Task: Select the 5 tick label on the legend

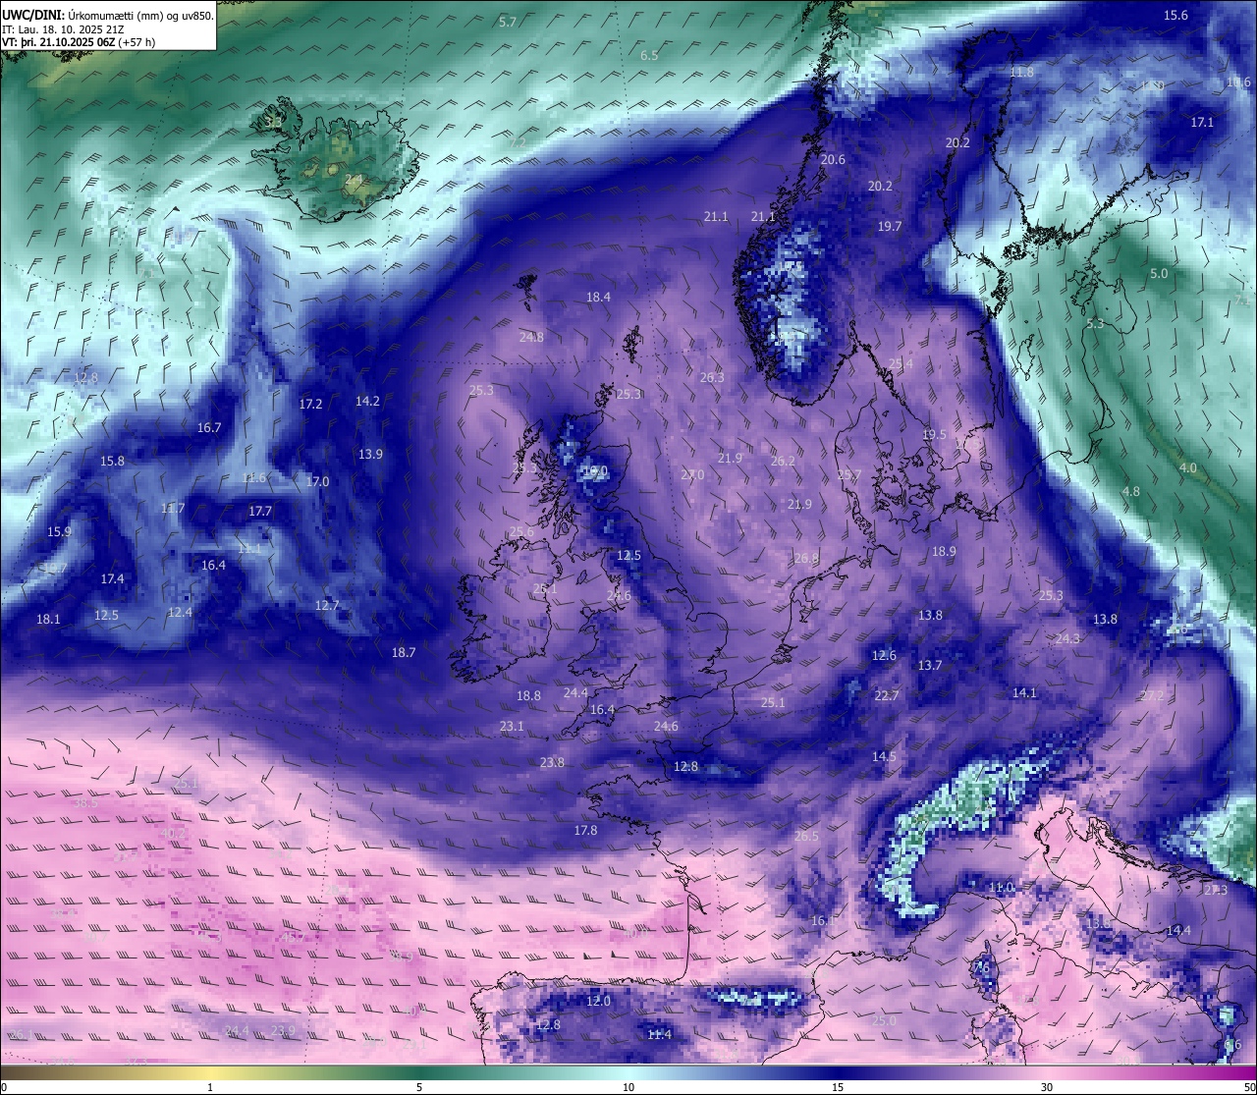Action: (x=419, y=1087)
